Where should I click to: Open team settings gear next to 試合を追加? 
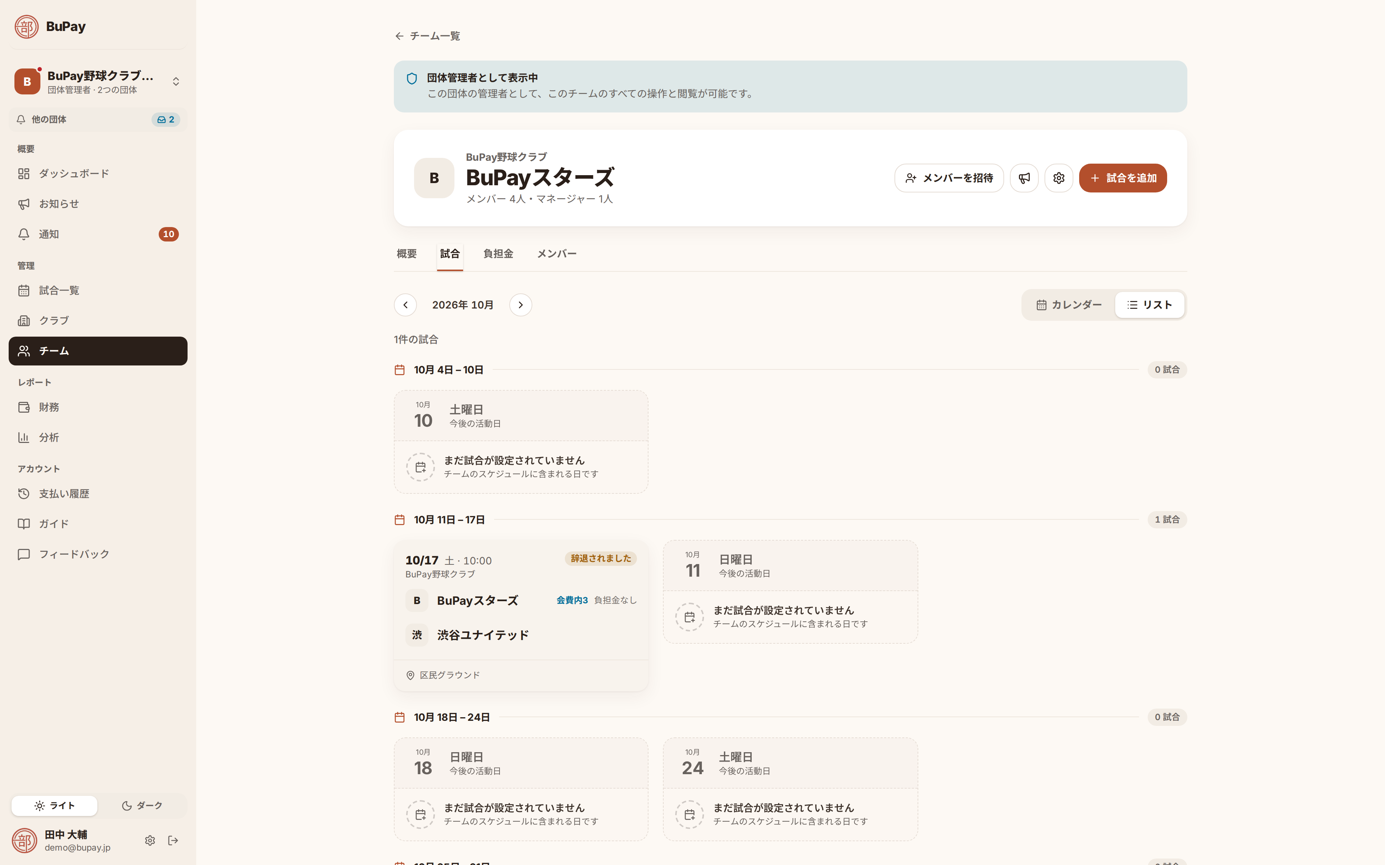(1058, 178)
